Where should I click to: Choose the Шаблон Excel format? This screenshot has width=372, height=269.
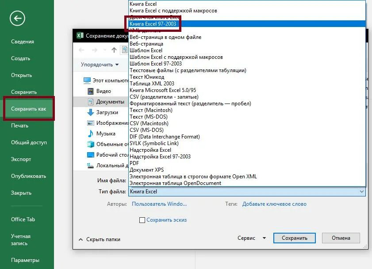tap(247, 50)
